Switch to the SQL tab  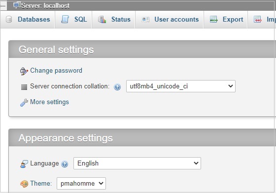(x=73, y=19)
